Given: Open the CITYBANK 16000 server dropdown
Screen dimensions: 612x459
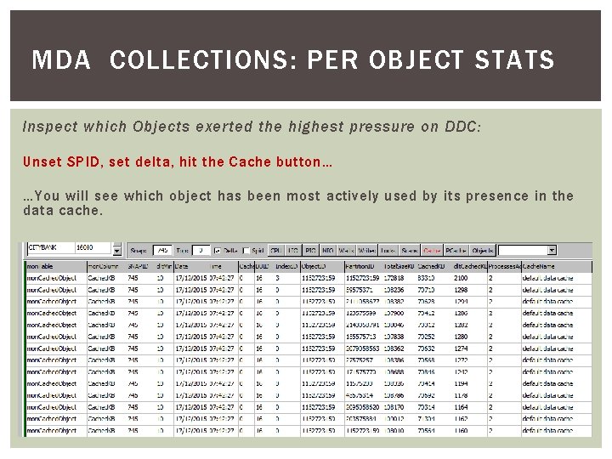Looking at the screenshot, I should (x=117, y=250).
